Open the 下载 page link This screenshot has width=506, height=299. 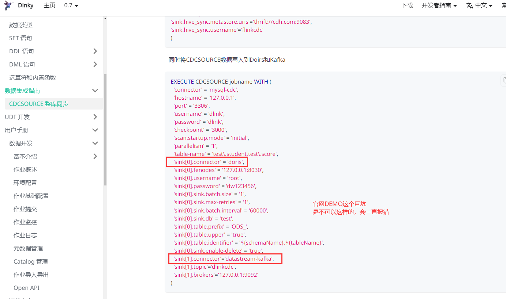point(407,5)
